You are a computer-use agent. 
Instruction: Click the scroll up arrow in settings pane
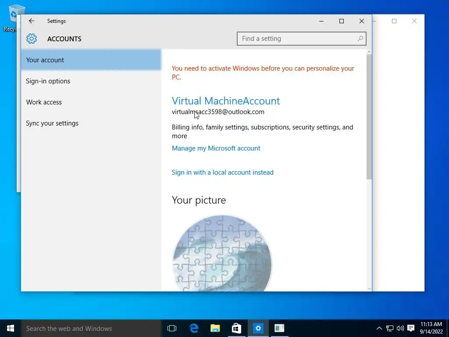[x=369, y=52]
